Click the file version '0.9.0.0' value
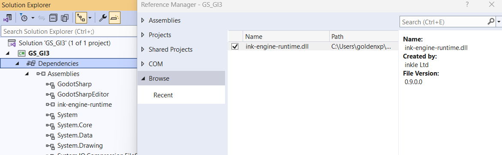 pyautogui.click(x=414, y=82)
